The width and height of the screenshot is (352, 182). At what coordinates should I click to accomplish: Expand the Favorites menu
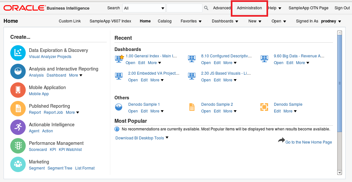(x=191, y=21)
